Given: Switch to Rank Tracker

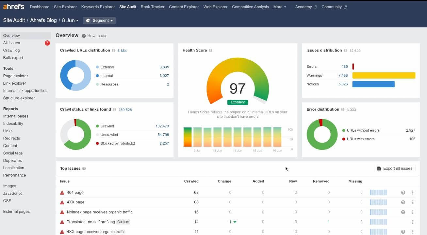Looking at the screenshot, I should click(153, 7).
